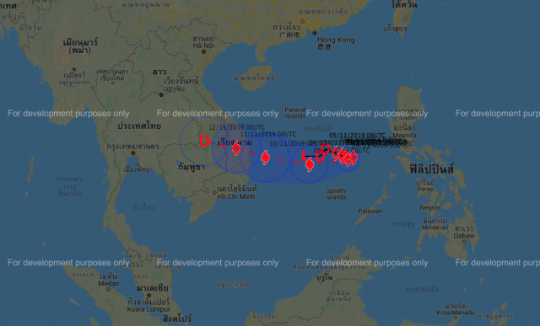Select the storm symbol under 12/11/2019 label
This screenshot has width=540, height=326.
[x=236, y=148]
